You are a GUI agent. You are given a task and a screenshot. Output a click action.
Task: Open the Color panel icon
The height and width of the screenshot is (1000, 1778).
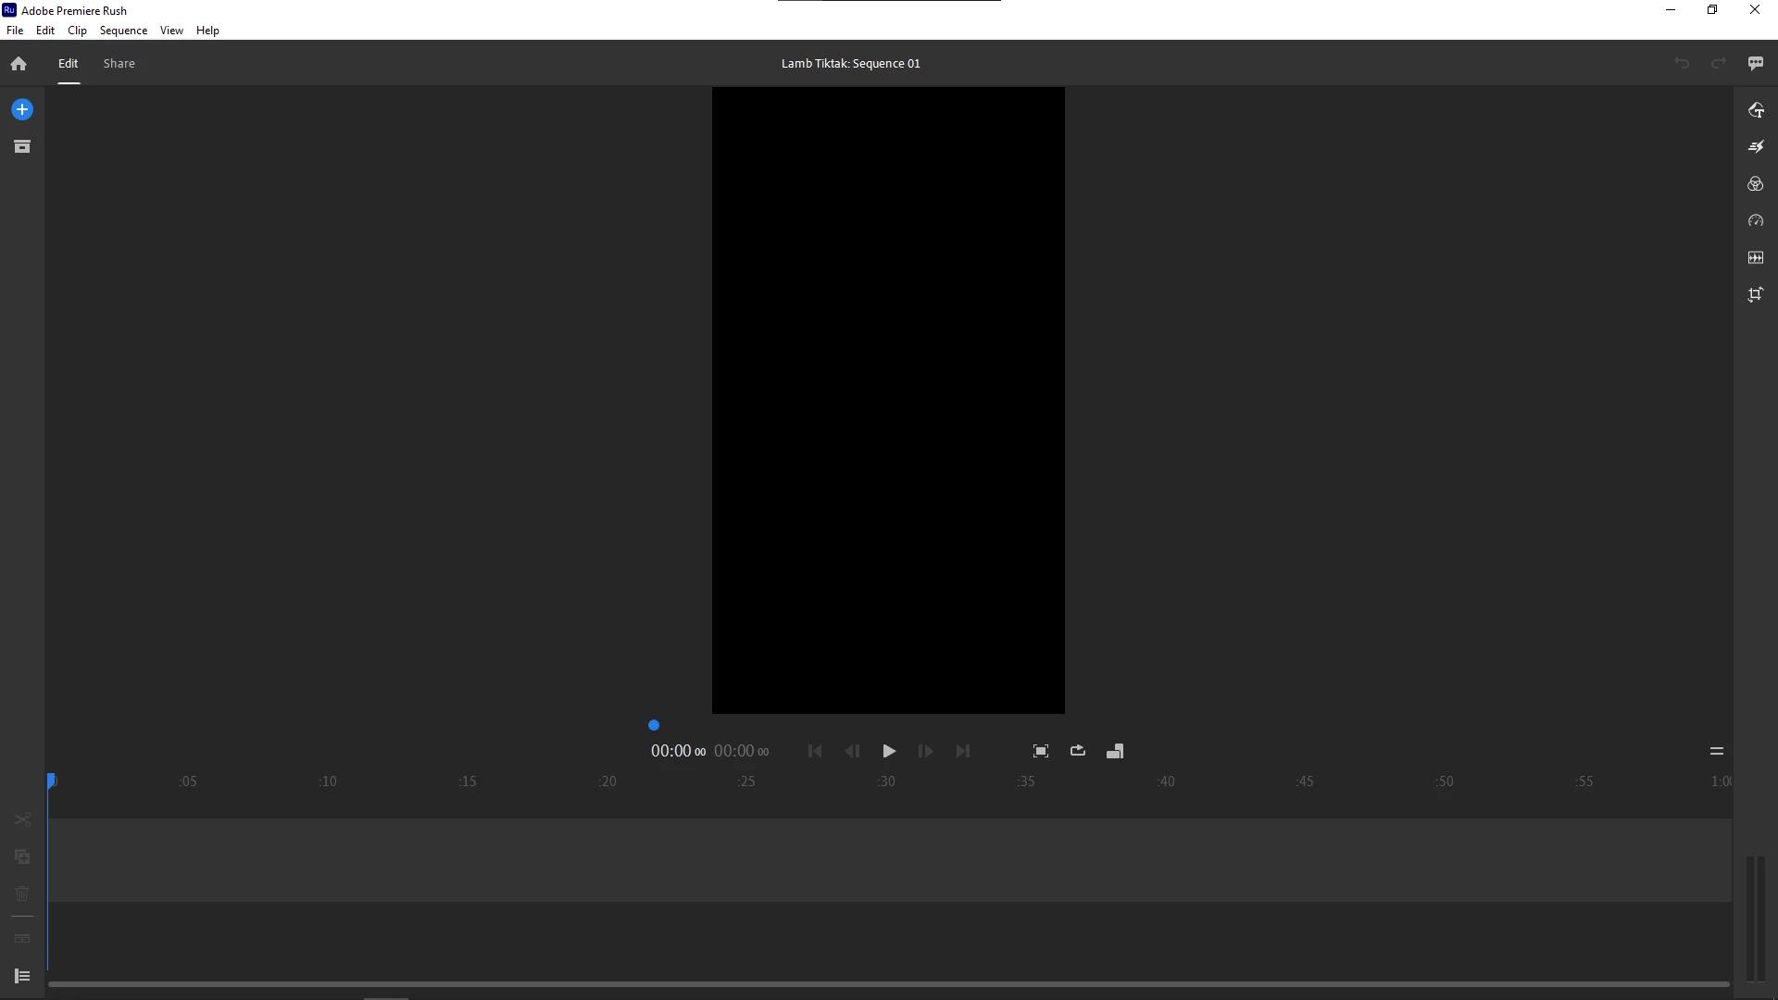coord(1756,184)
